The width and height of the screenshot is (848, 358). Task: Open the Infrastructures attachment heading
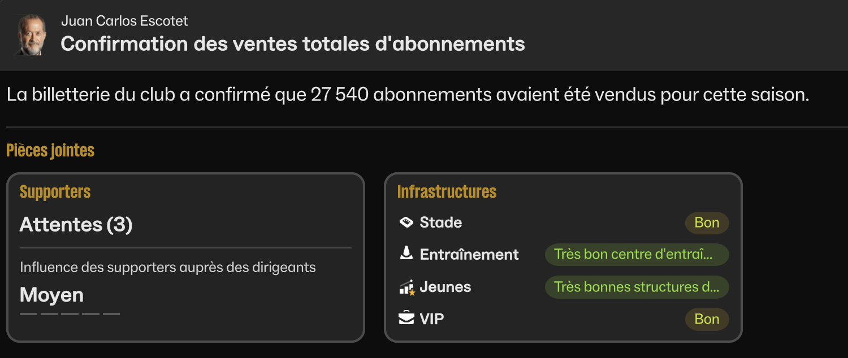tap(447, 192)
